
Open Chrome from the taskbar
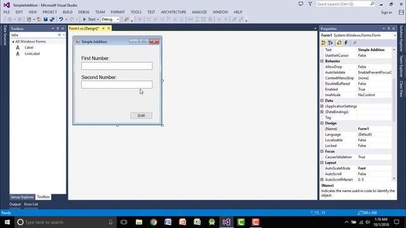(x=154, y=222)
